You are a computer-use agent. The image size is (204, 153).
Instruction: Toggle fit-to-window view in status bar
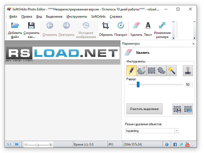click(x=17, y=144)
